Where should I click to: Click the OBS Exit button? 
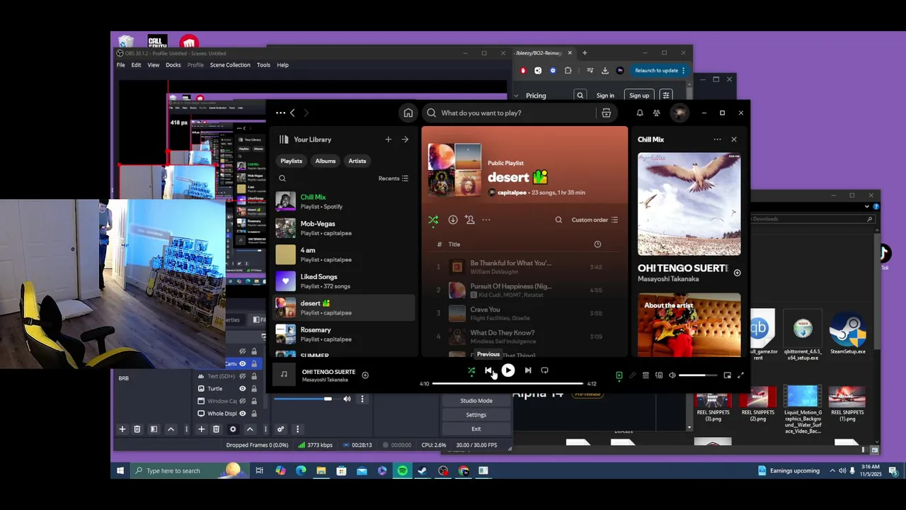(476, 429)
